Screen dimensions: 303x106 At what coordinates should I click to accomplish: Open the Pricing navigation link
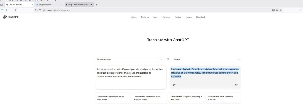178,17
